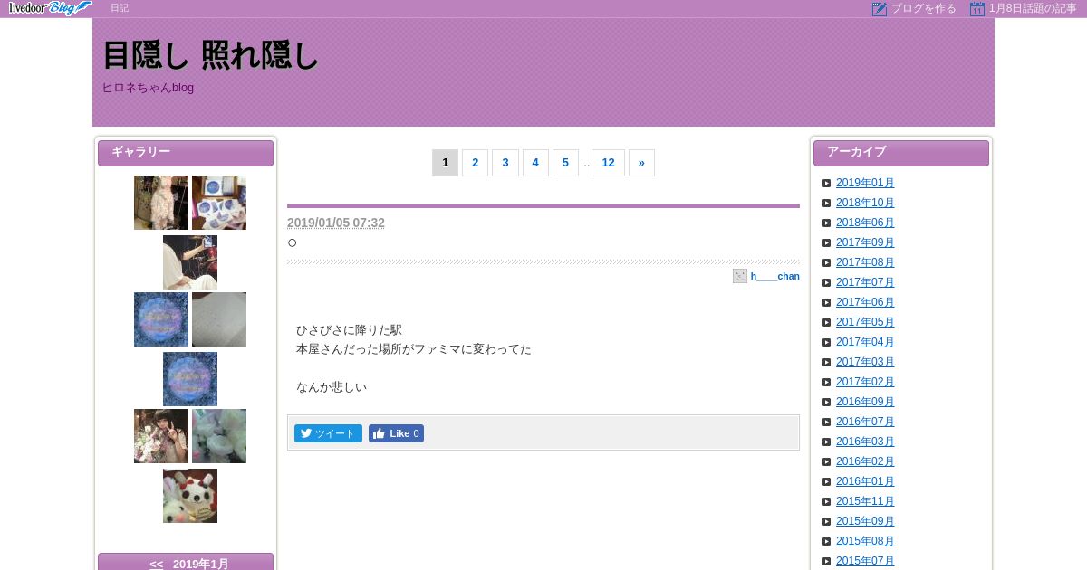Click the Facebook Like button
The image size is (1087, 570).
click(396, 433)
